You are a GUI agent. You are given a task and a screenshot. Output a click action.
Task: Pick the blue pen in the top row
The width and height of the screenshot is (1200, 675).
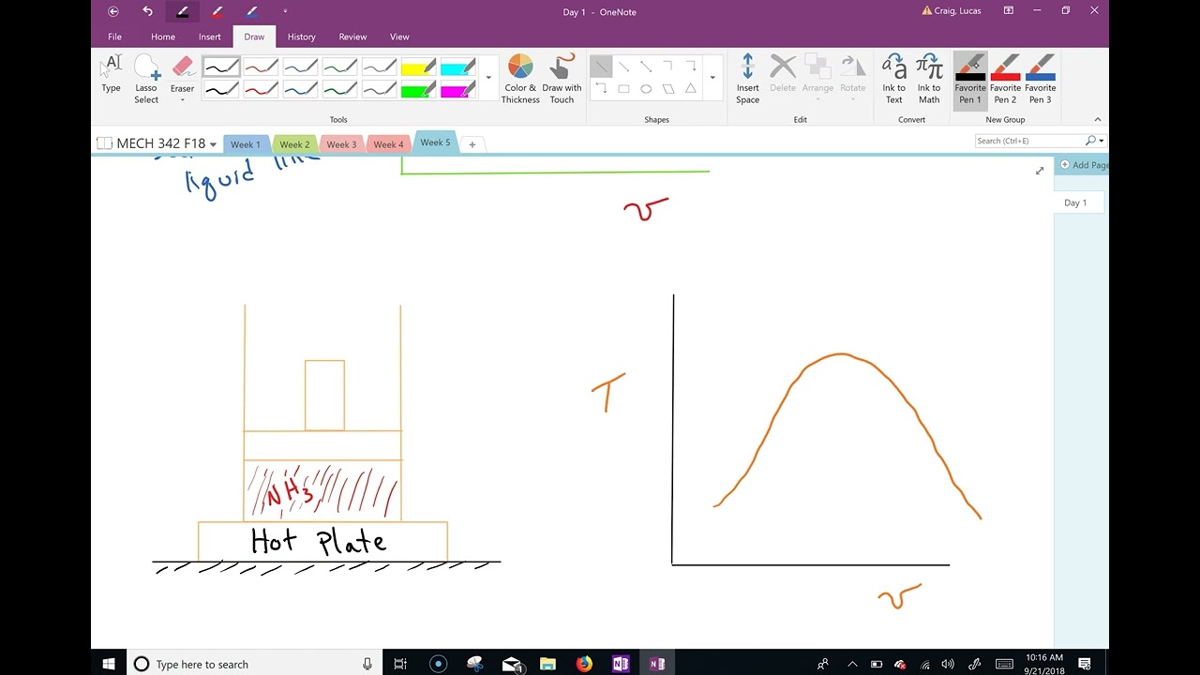click(300, 67)
